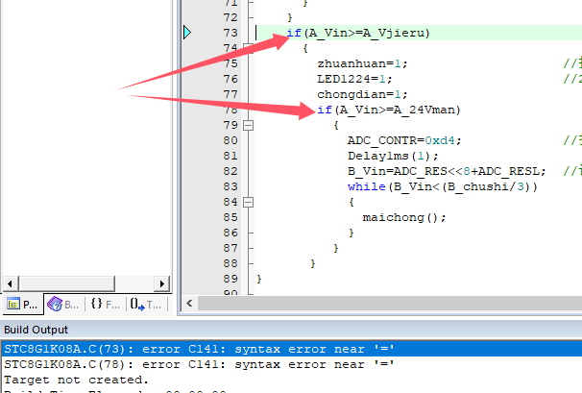Click code line 'chongdian=1;'
The height and width of the screenshot is (393, 582).
point(362,94)
